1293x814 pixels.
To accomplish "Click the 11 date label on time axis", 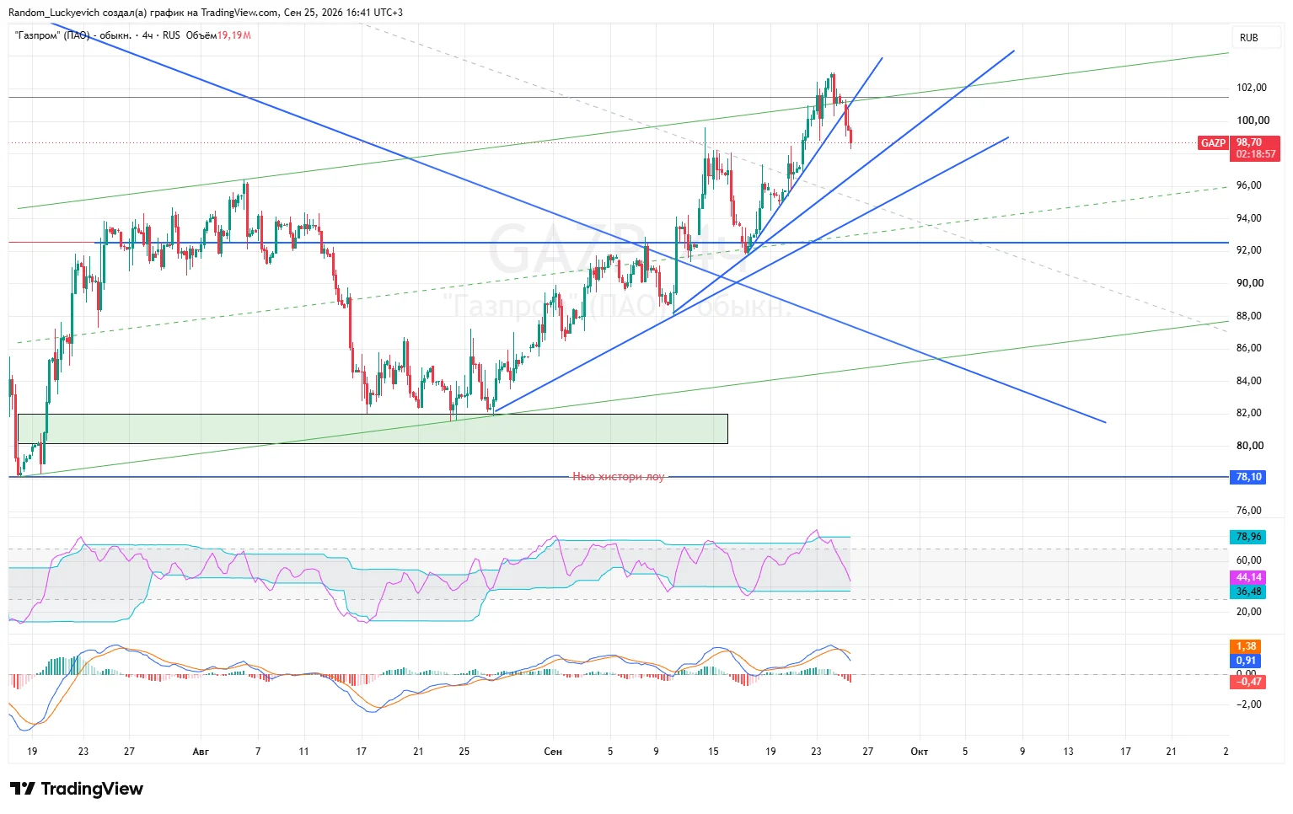I will pyautogui.click(x=303, y=752).
